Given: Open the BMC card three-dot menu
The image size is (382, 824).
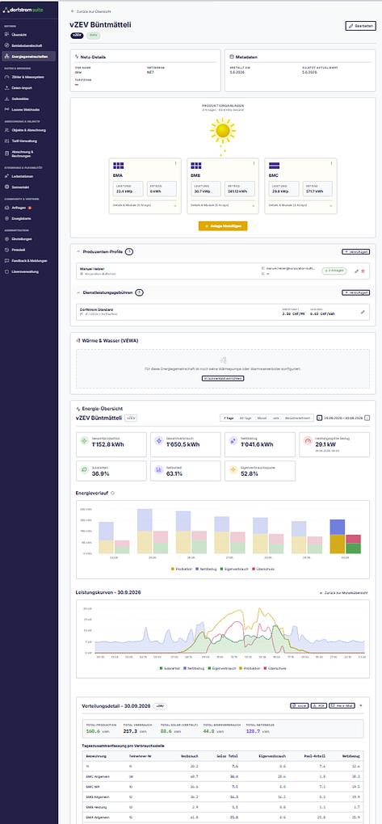Looking at the screenshot, I should coord(332,163).
